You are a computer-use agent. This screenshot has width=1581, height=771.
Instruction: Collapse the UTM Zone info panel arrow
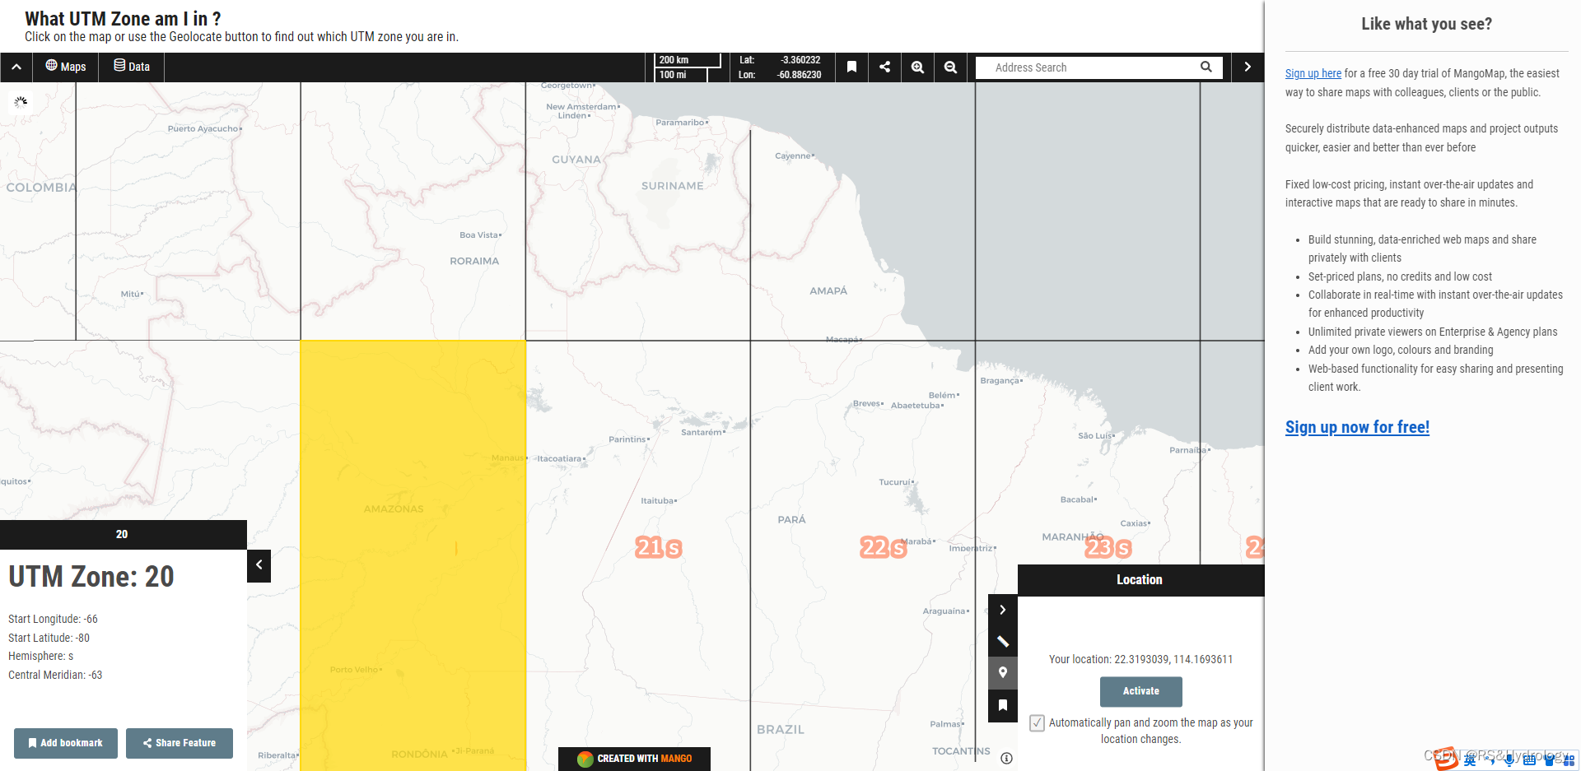pyautogui.click(x=259, y=565)
